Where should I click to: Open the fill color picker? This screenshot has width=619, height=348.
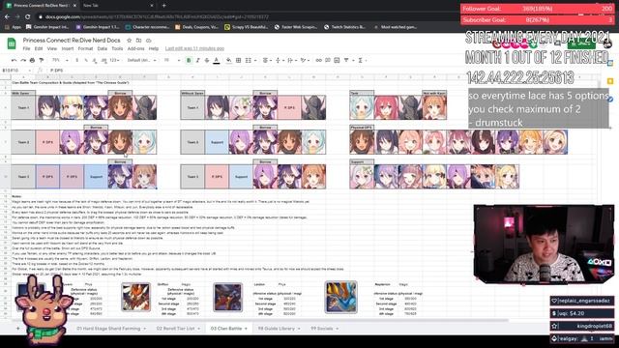(228, 60)
